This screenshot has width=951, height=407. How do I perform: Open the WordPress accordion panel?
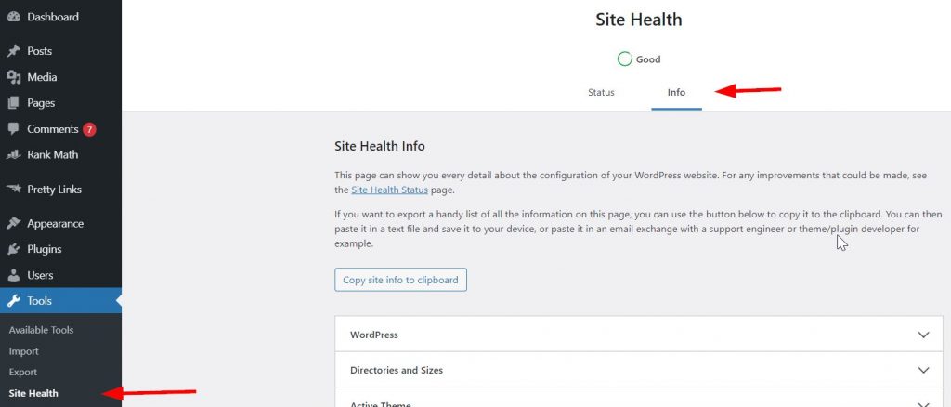point(639,335)
